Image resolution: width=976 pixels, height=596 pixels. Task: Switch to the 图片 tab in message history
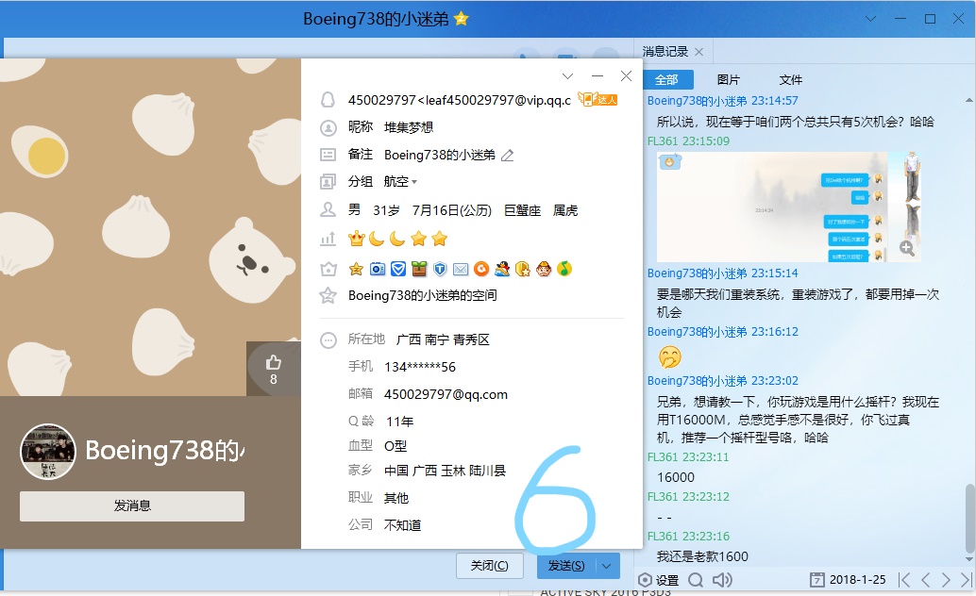click(x=728, y=80)
